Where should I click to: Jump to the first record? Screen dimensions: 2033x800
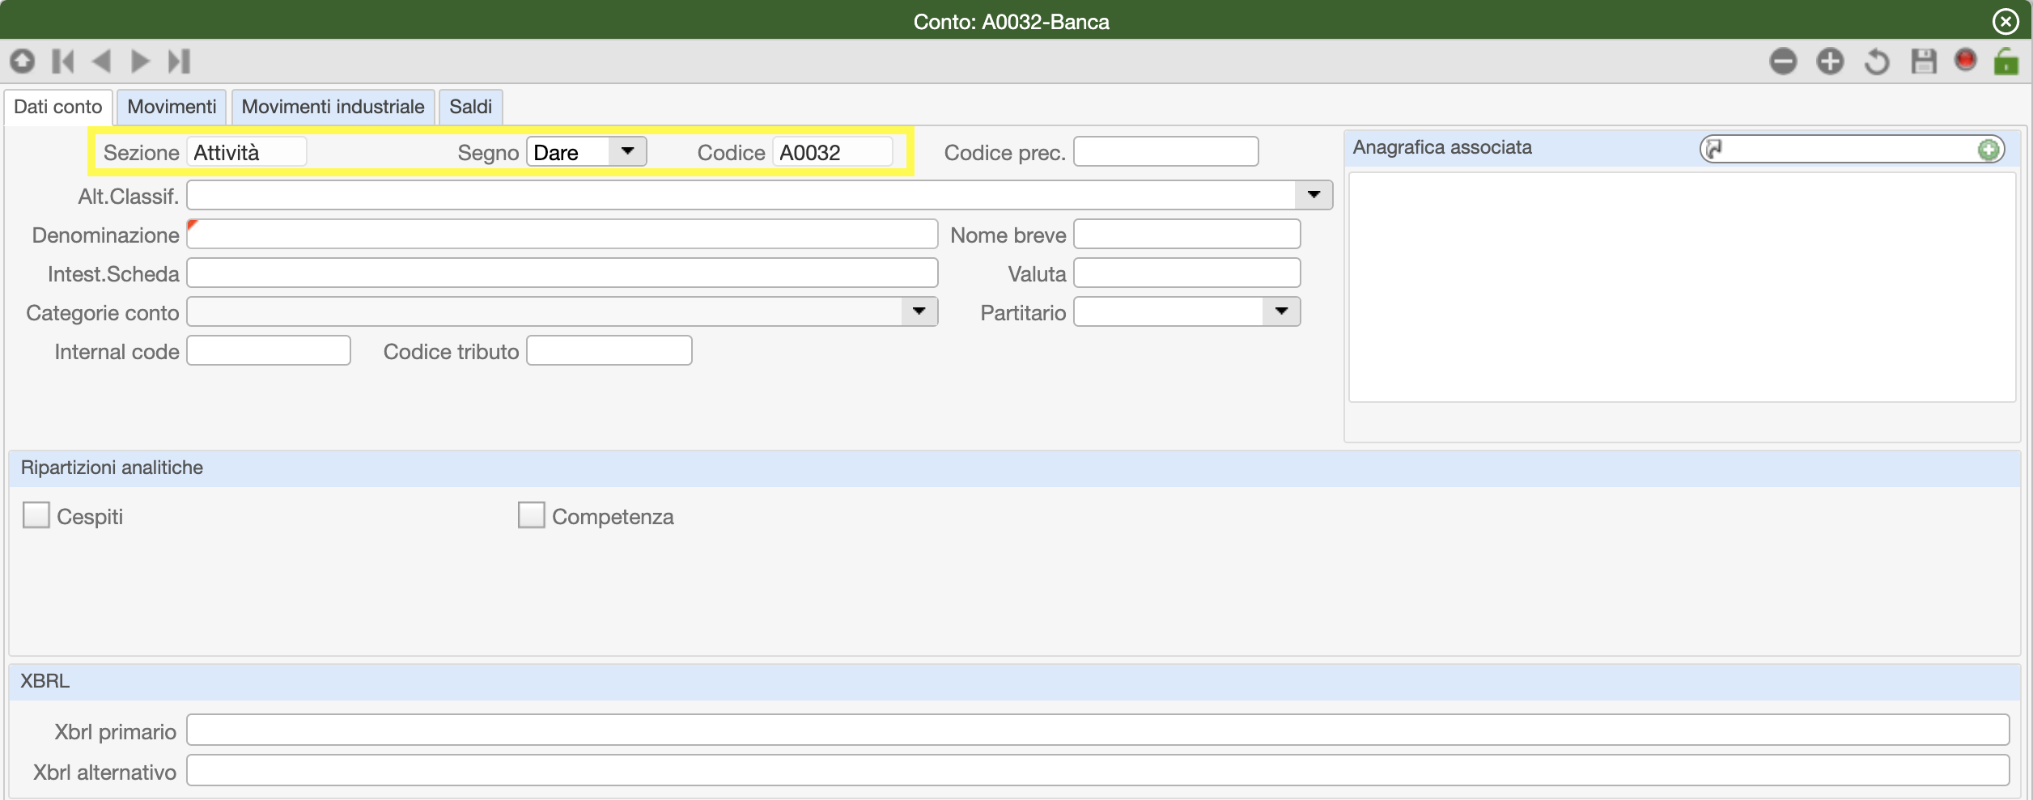63,61
